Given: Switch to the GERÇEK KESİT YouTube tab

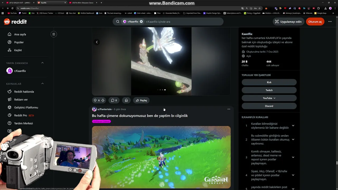Looking at the screenshot, I should [20, 3].
